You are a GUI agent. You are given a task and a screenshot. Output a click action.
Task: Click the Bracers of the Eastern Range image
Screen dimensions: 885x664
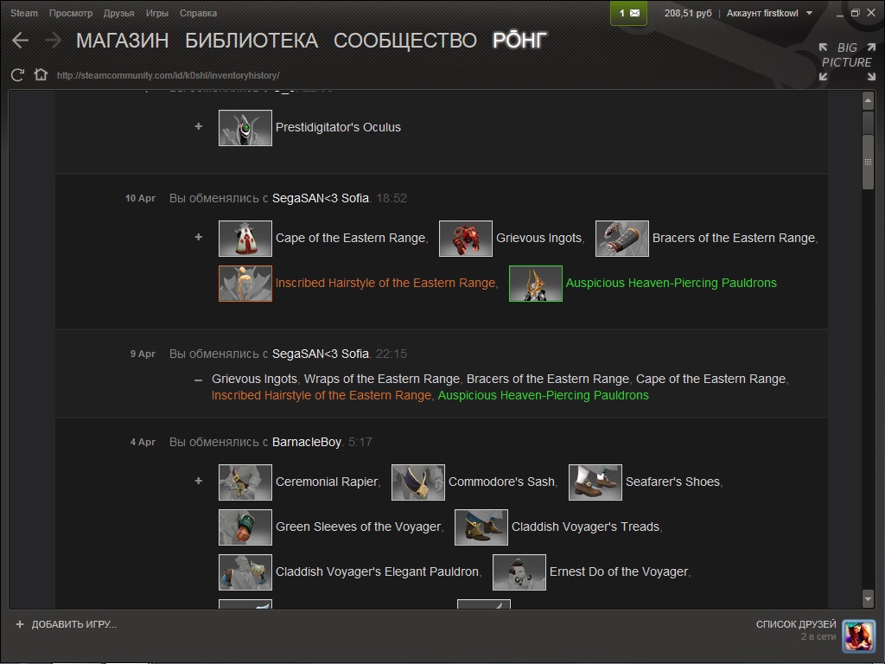(622, 239)
